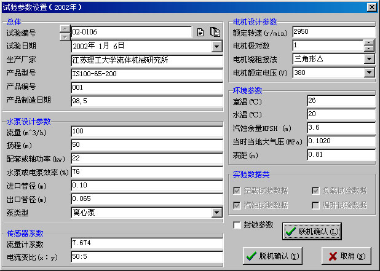This screenshot has height=271, width=380.
Task: Toggle the 汽蚀试验数据 checkbox
Action: pyautogui.click(x=237, y=205)
